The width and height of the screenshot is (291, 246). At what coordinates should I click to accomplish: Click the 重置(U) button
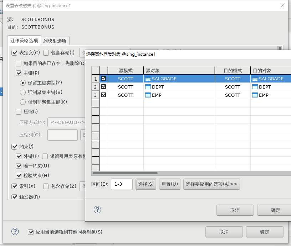170,184
